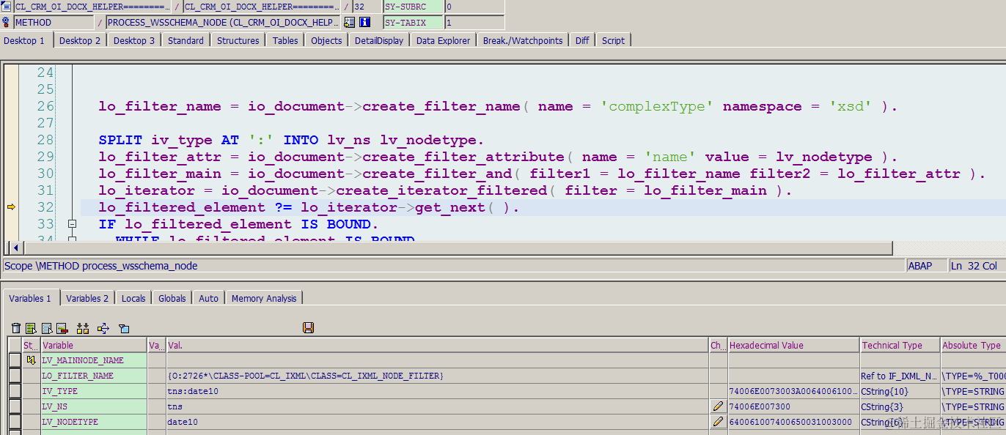Click the yellow current-line arrow at line 32
This screenshot has width=1006, height=435.
click(x=10, y=207)
